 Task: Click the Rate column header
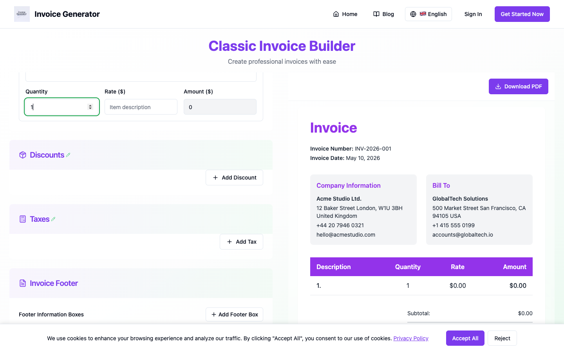(457, 267)
